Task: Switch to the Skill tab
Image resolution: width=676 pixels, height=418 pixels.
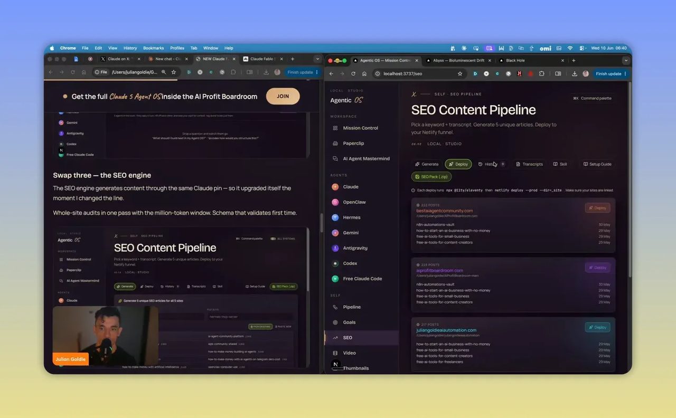Action: (560, 164)
